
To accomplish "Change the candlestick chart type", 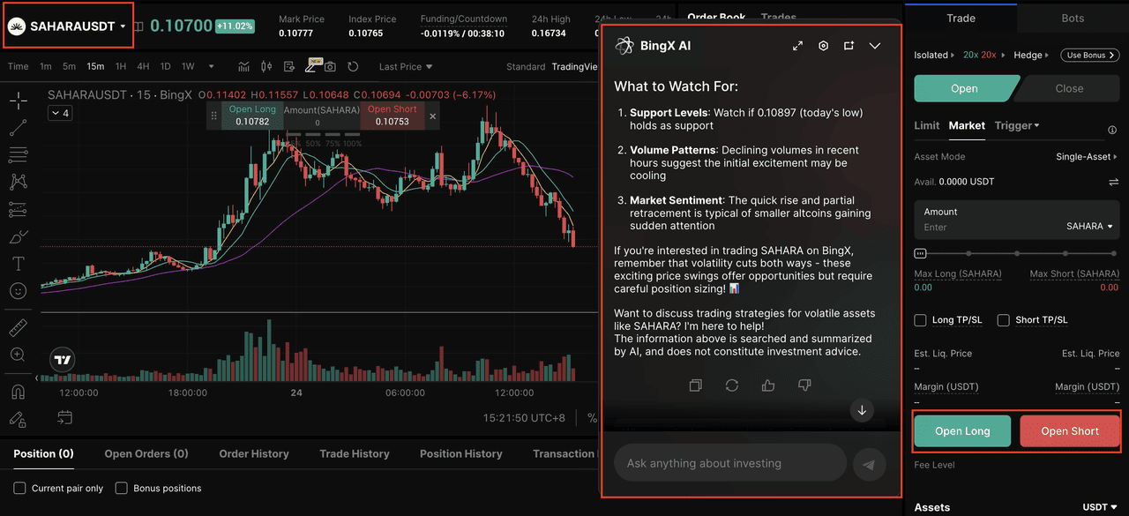I will (x=266, y=66).
